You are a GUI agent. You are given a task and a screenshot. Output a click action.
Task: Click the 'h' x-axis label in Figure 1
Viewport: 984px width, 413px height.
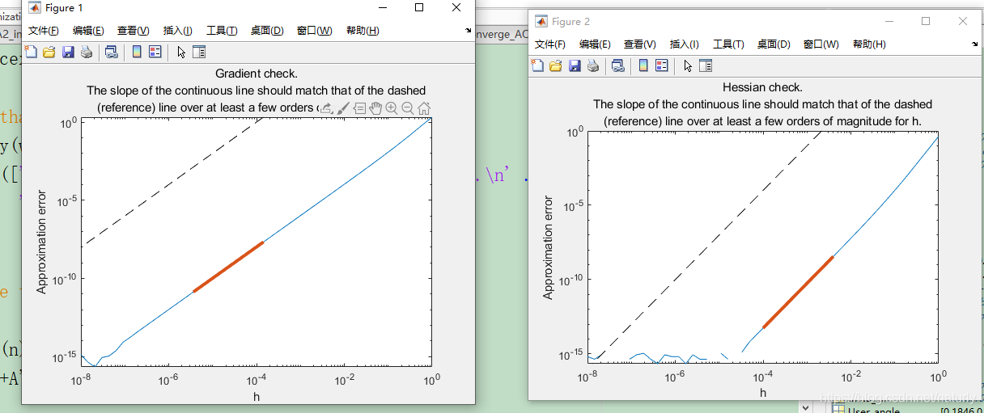tap(257, 396)
